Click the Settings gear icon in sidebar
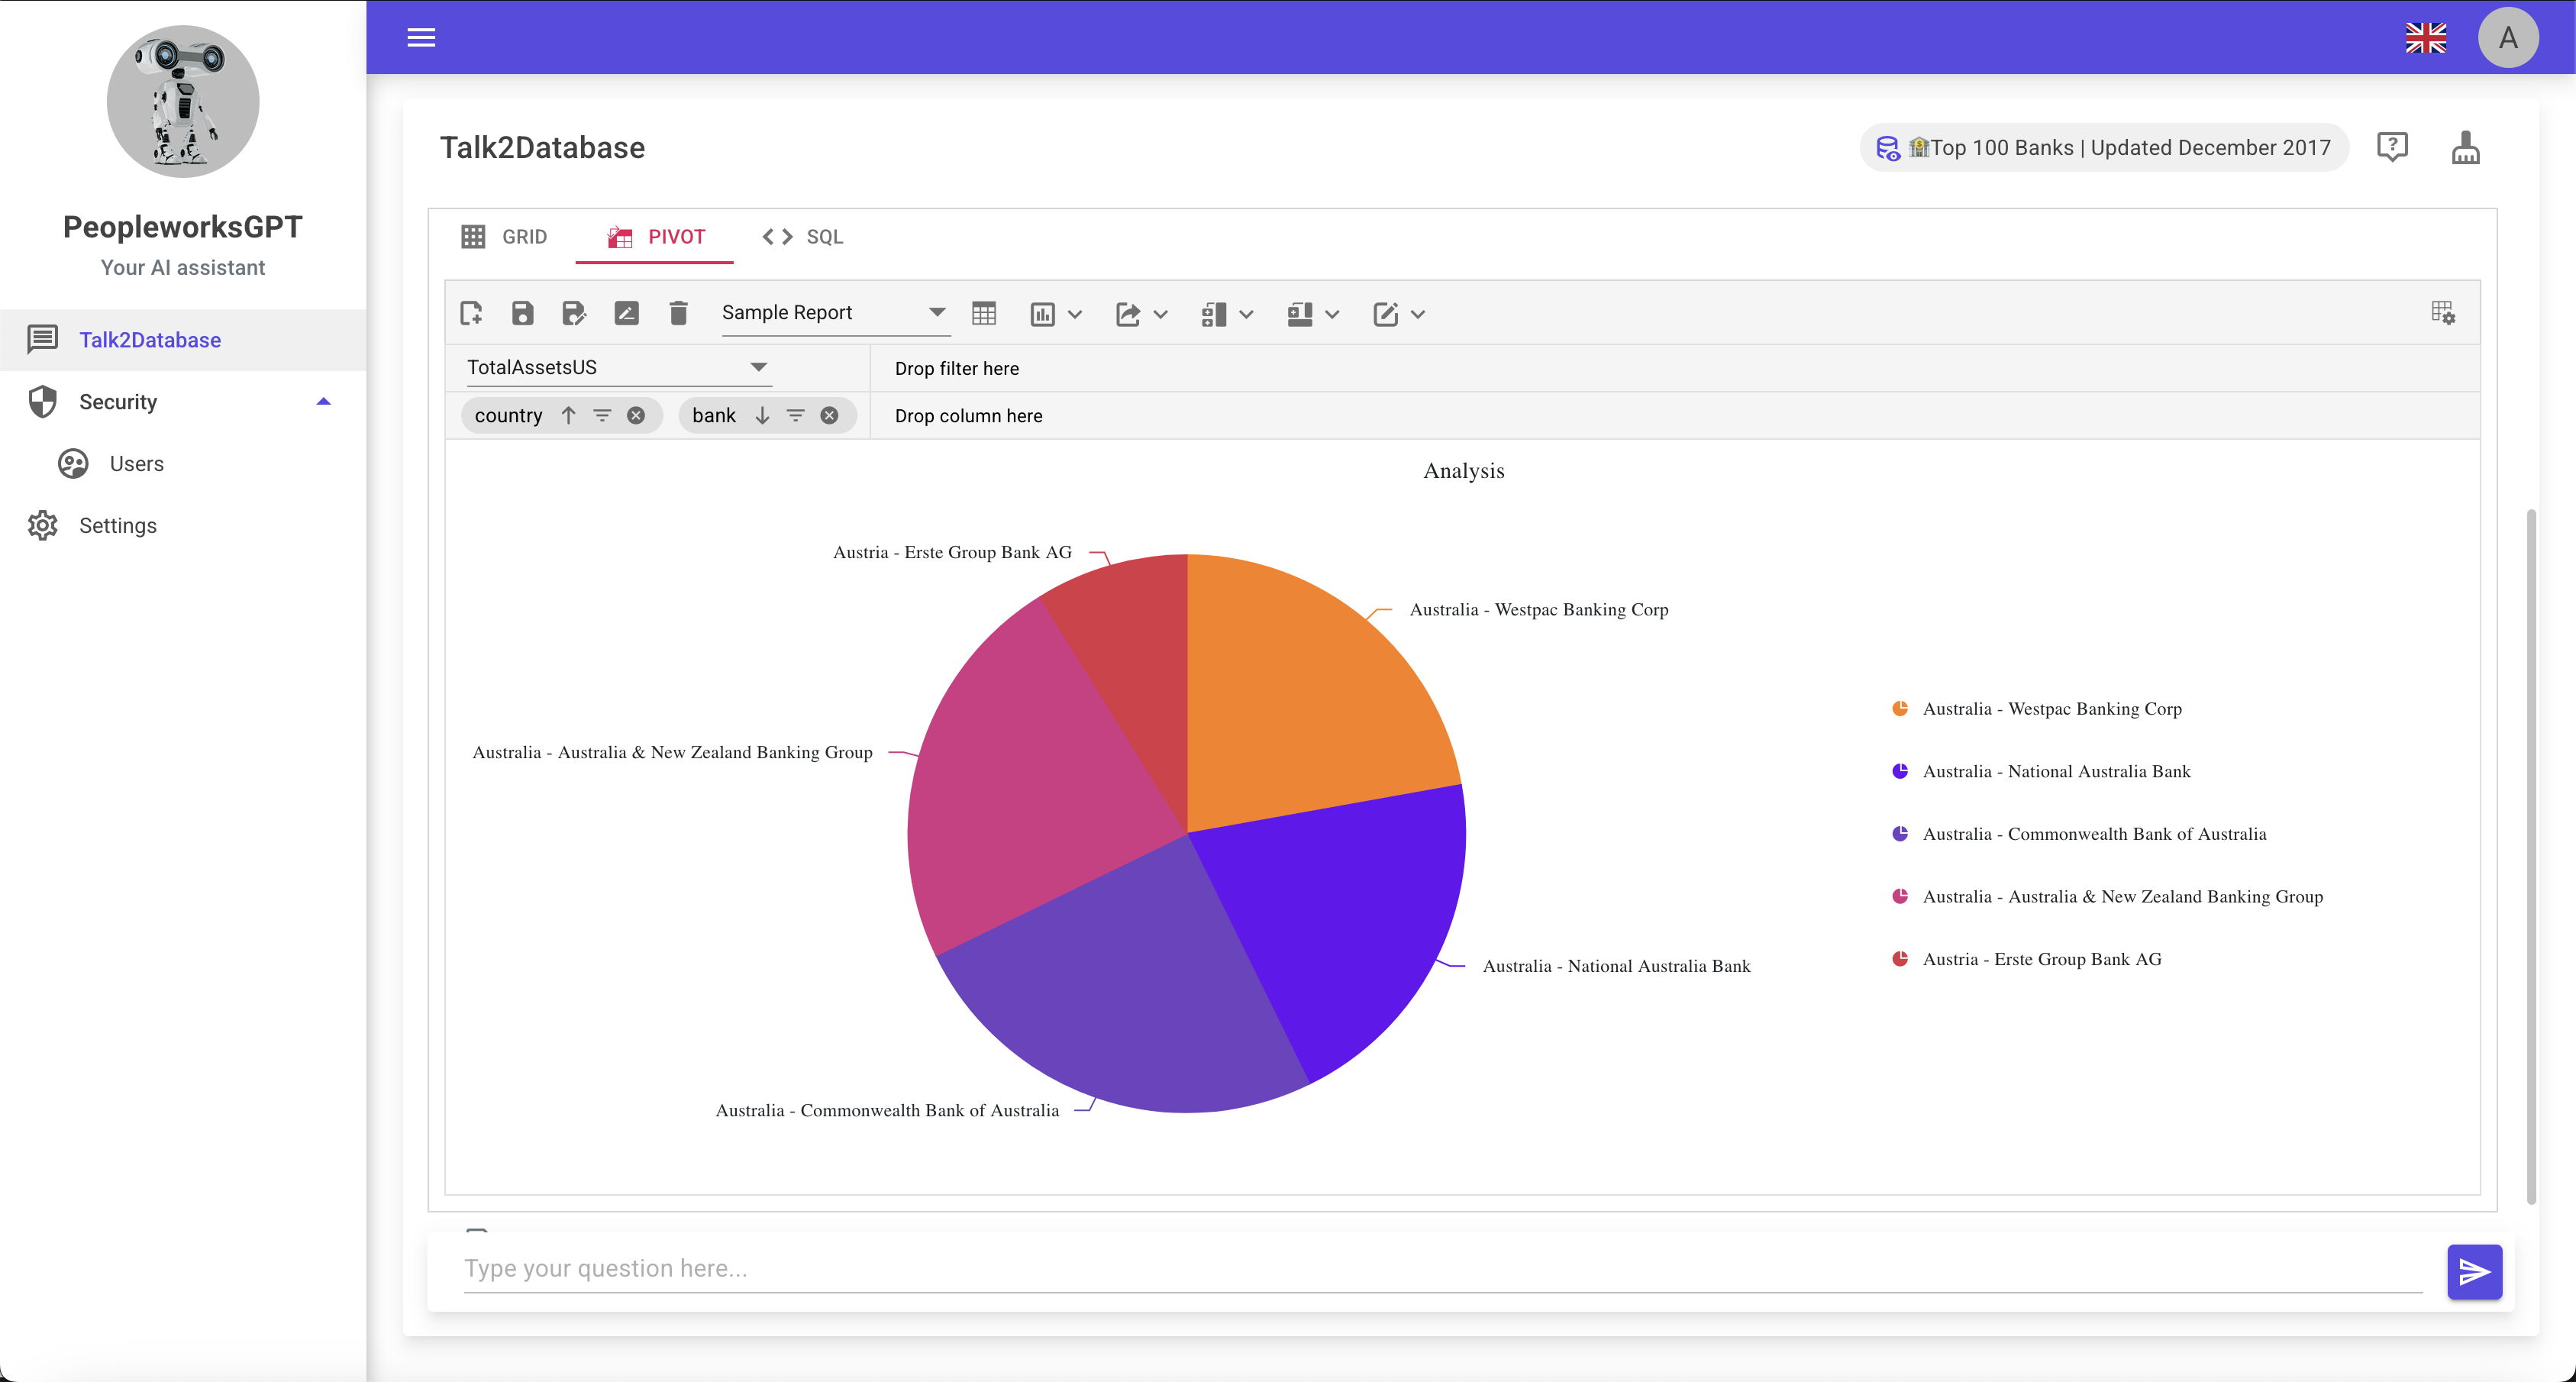Screen dimensions: 2576x1382 (42, 526)
